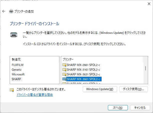153x113 pixels.
Task: Click the driver icon next to SHARP MX-3661 SPDL2-c
Action: coord(64,79)
